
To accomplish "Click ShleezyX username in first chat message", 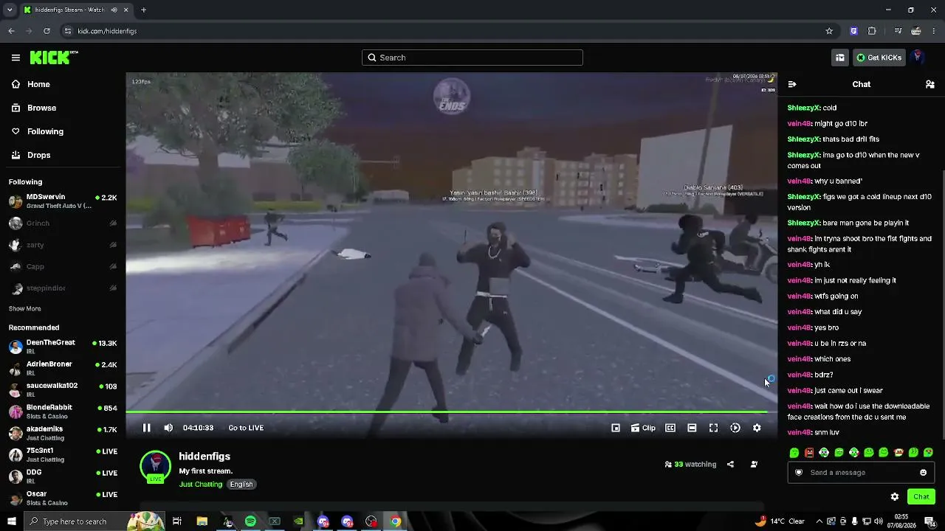I will tap(804, 108).
